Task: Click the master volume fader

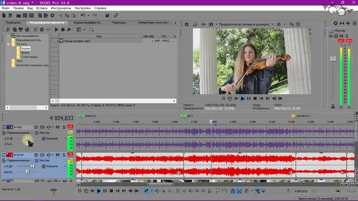Action: tap(333, 59)
